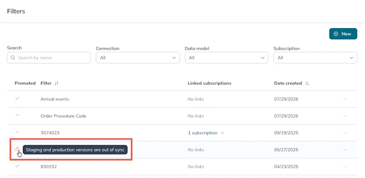Click the magnifier icon in Search field
This screenshot has height=178, width=365.
click(13, 58)
